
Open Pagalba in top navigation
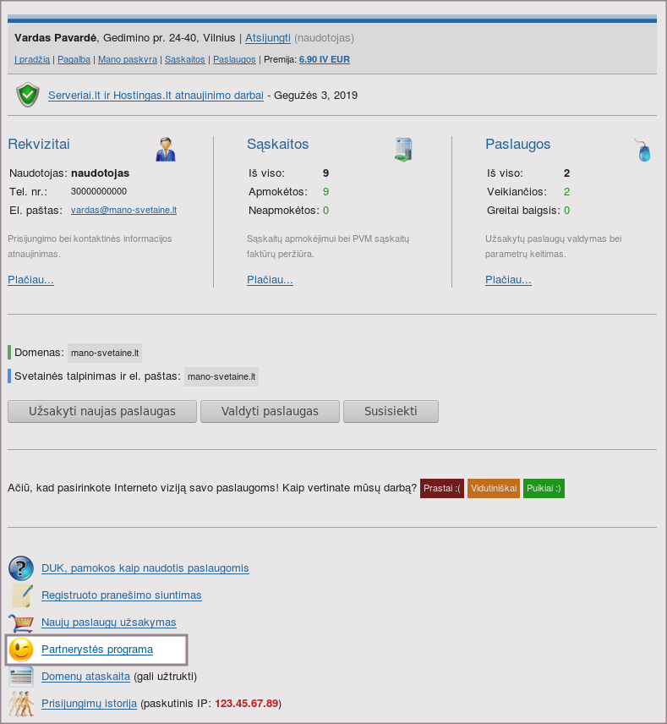pos(74,60)
